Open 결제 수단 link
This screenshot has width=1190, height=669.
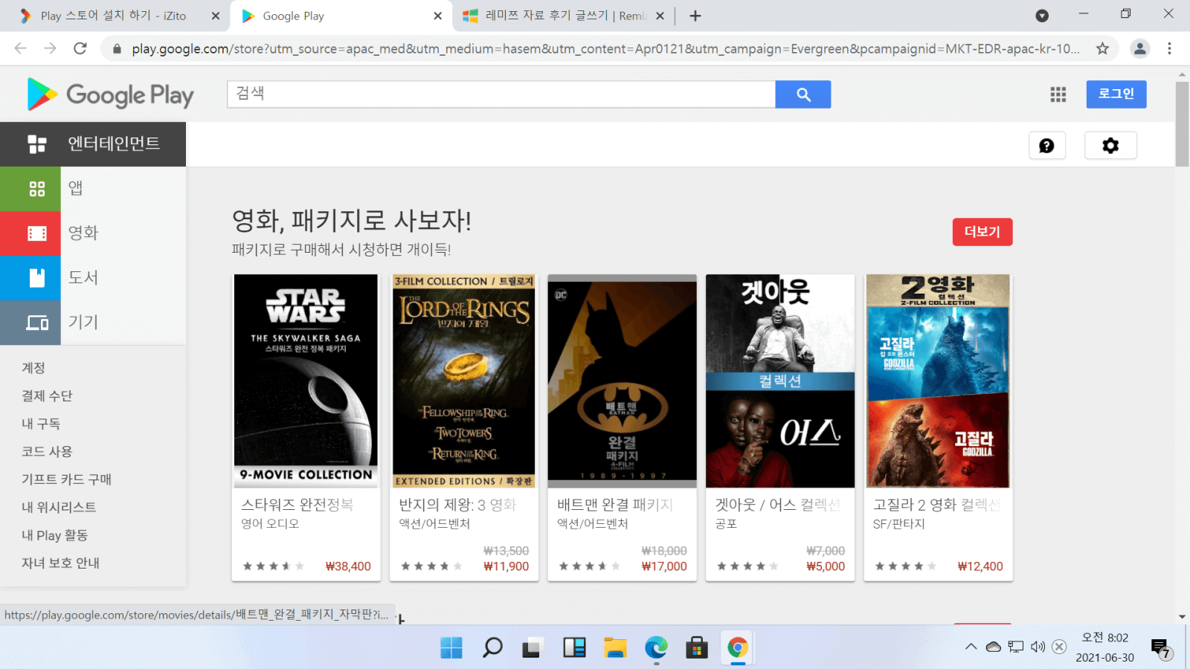47,396
